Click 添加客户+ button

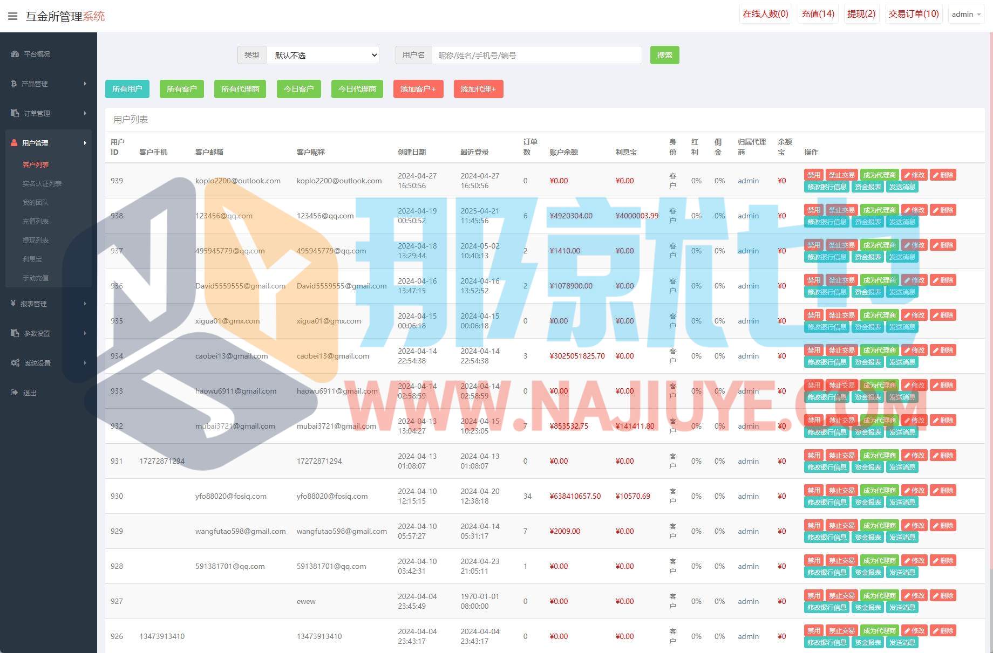point(418,89)
